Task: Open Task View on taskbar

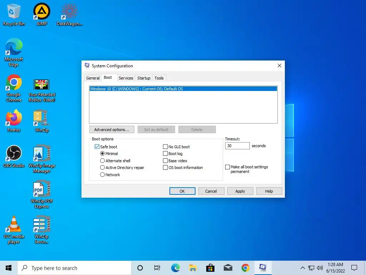Action: [x=157, y=268]
